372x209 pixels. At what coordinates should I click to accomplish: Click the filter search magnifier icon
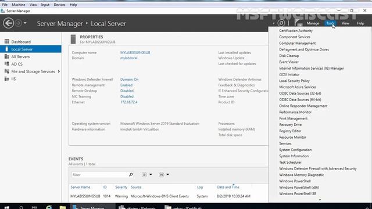point(131,175)
